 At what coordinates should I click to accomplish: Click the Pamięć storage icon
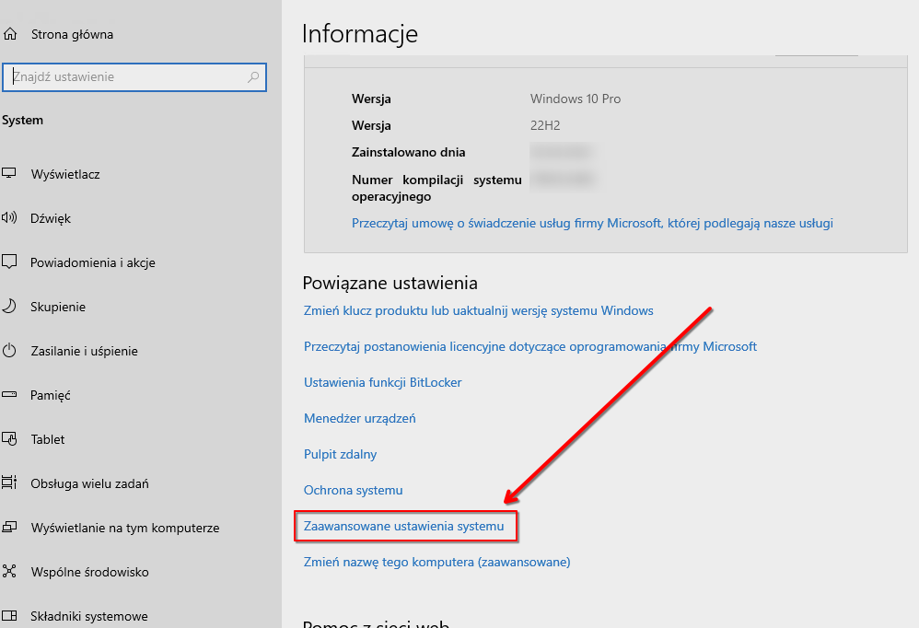(x=9, y=395)
